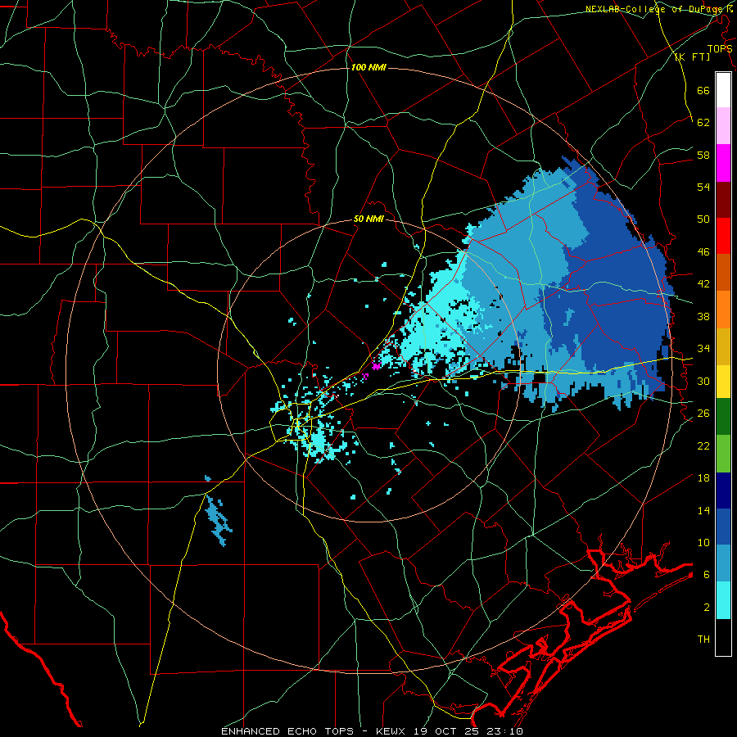Viewport: 737px width, 737px height.
Task: Click the 6 legend value
Action: coord(707,575)
